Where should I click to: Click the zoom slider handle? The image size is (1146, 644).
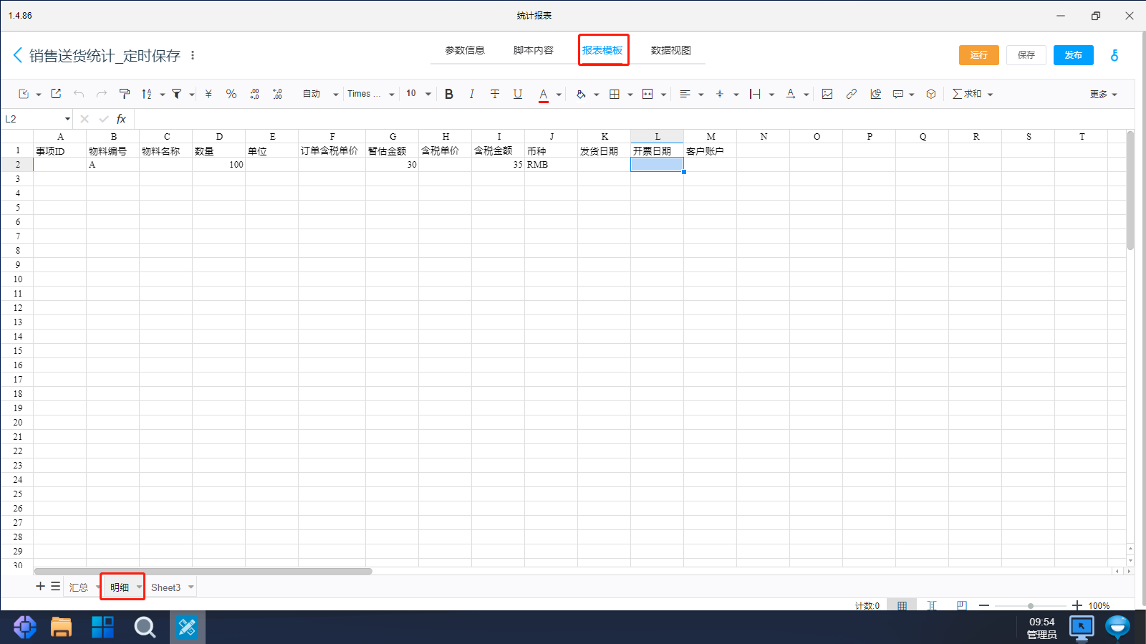click(x=1031, y=606)
